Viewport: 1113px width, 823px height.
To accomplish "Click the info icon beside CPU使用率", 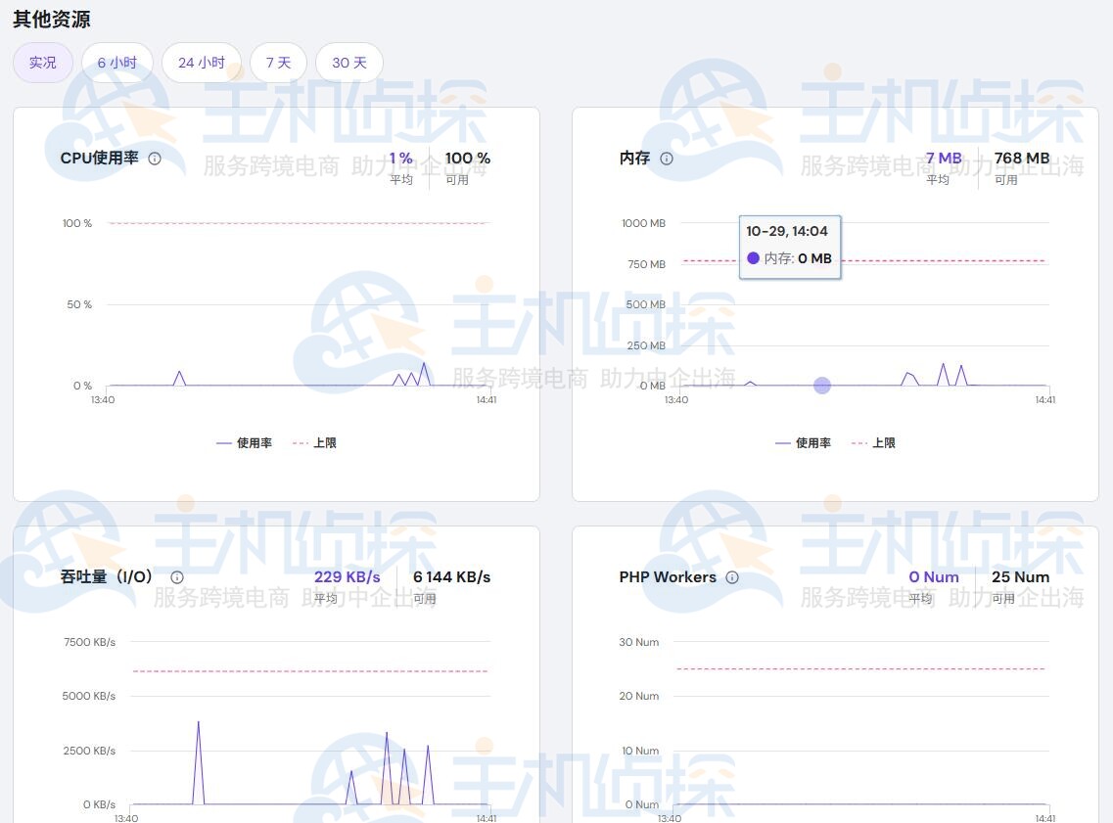I will click(x=155, y=159).
